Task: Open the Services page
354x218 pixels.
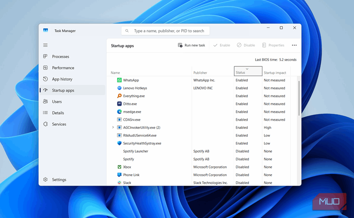Action: (59, 124)
